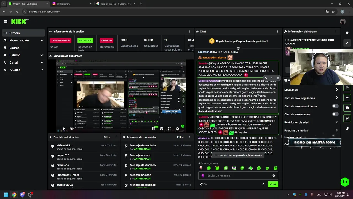The image size is (353, 199).
Task: Open chat settings gear icon
Action: coord(263,184)
